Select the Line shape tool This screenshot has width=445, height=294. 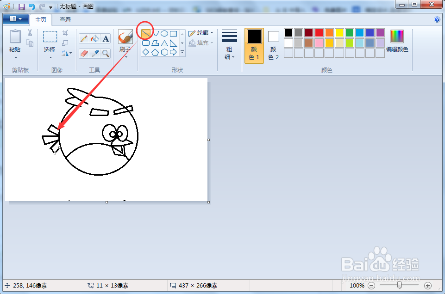pos(145,34)
